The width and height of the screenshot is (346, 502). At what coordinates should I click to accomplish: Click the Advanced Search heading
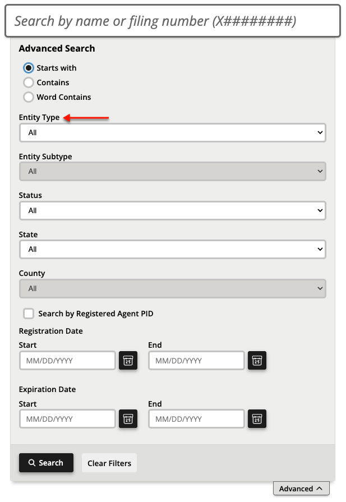point(57,48)
